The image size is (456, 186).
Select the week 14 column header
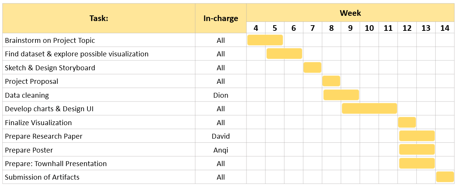(x=445, y=28)
